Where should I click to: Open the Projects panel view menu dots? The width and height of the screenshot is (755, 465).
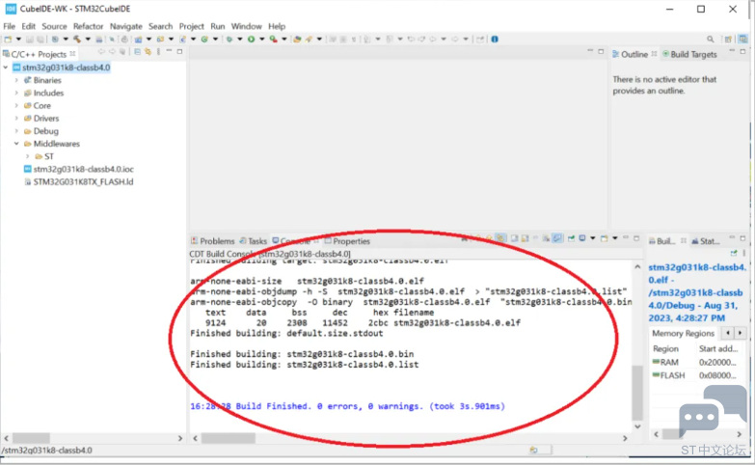click(158, 51)
